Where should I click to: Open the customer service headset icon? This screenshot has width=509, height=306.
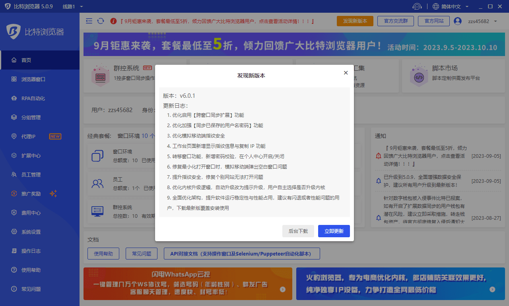[417, 6]
